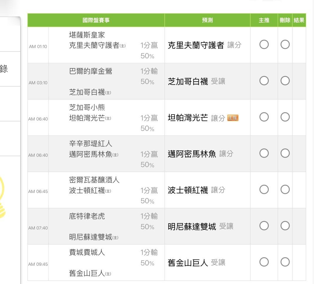
Task: Select 刪除 radio for 明尼蘇達雙城 row
Action: pos(285,226)
